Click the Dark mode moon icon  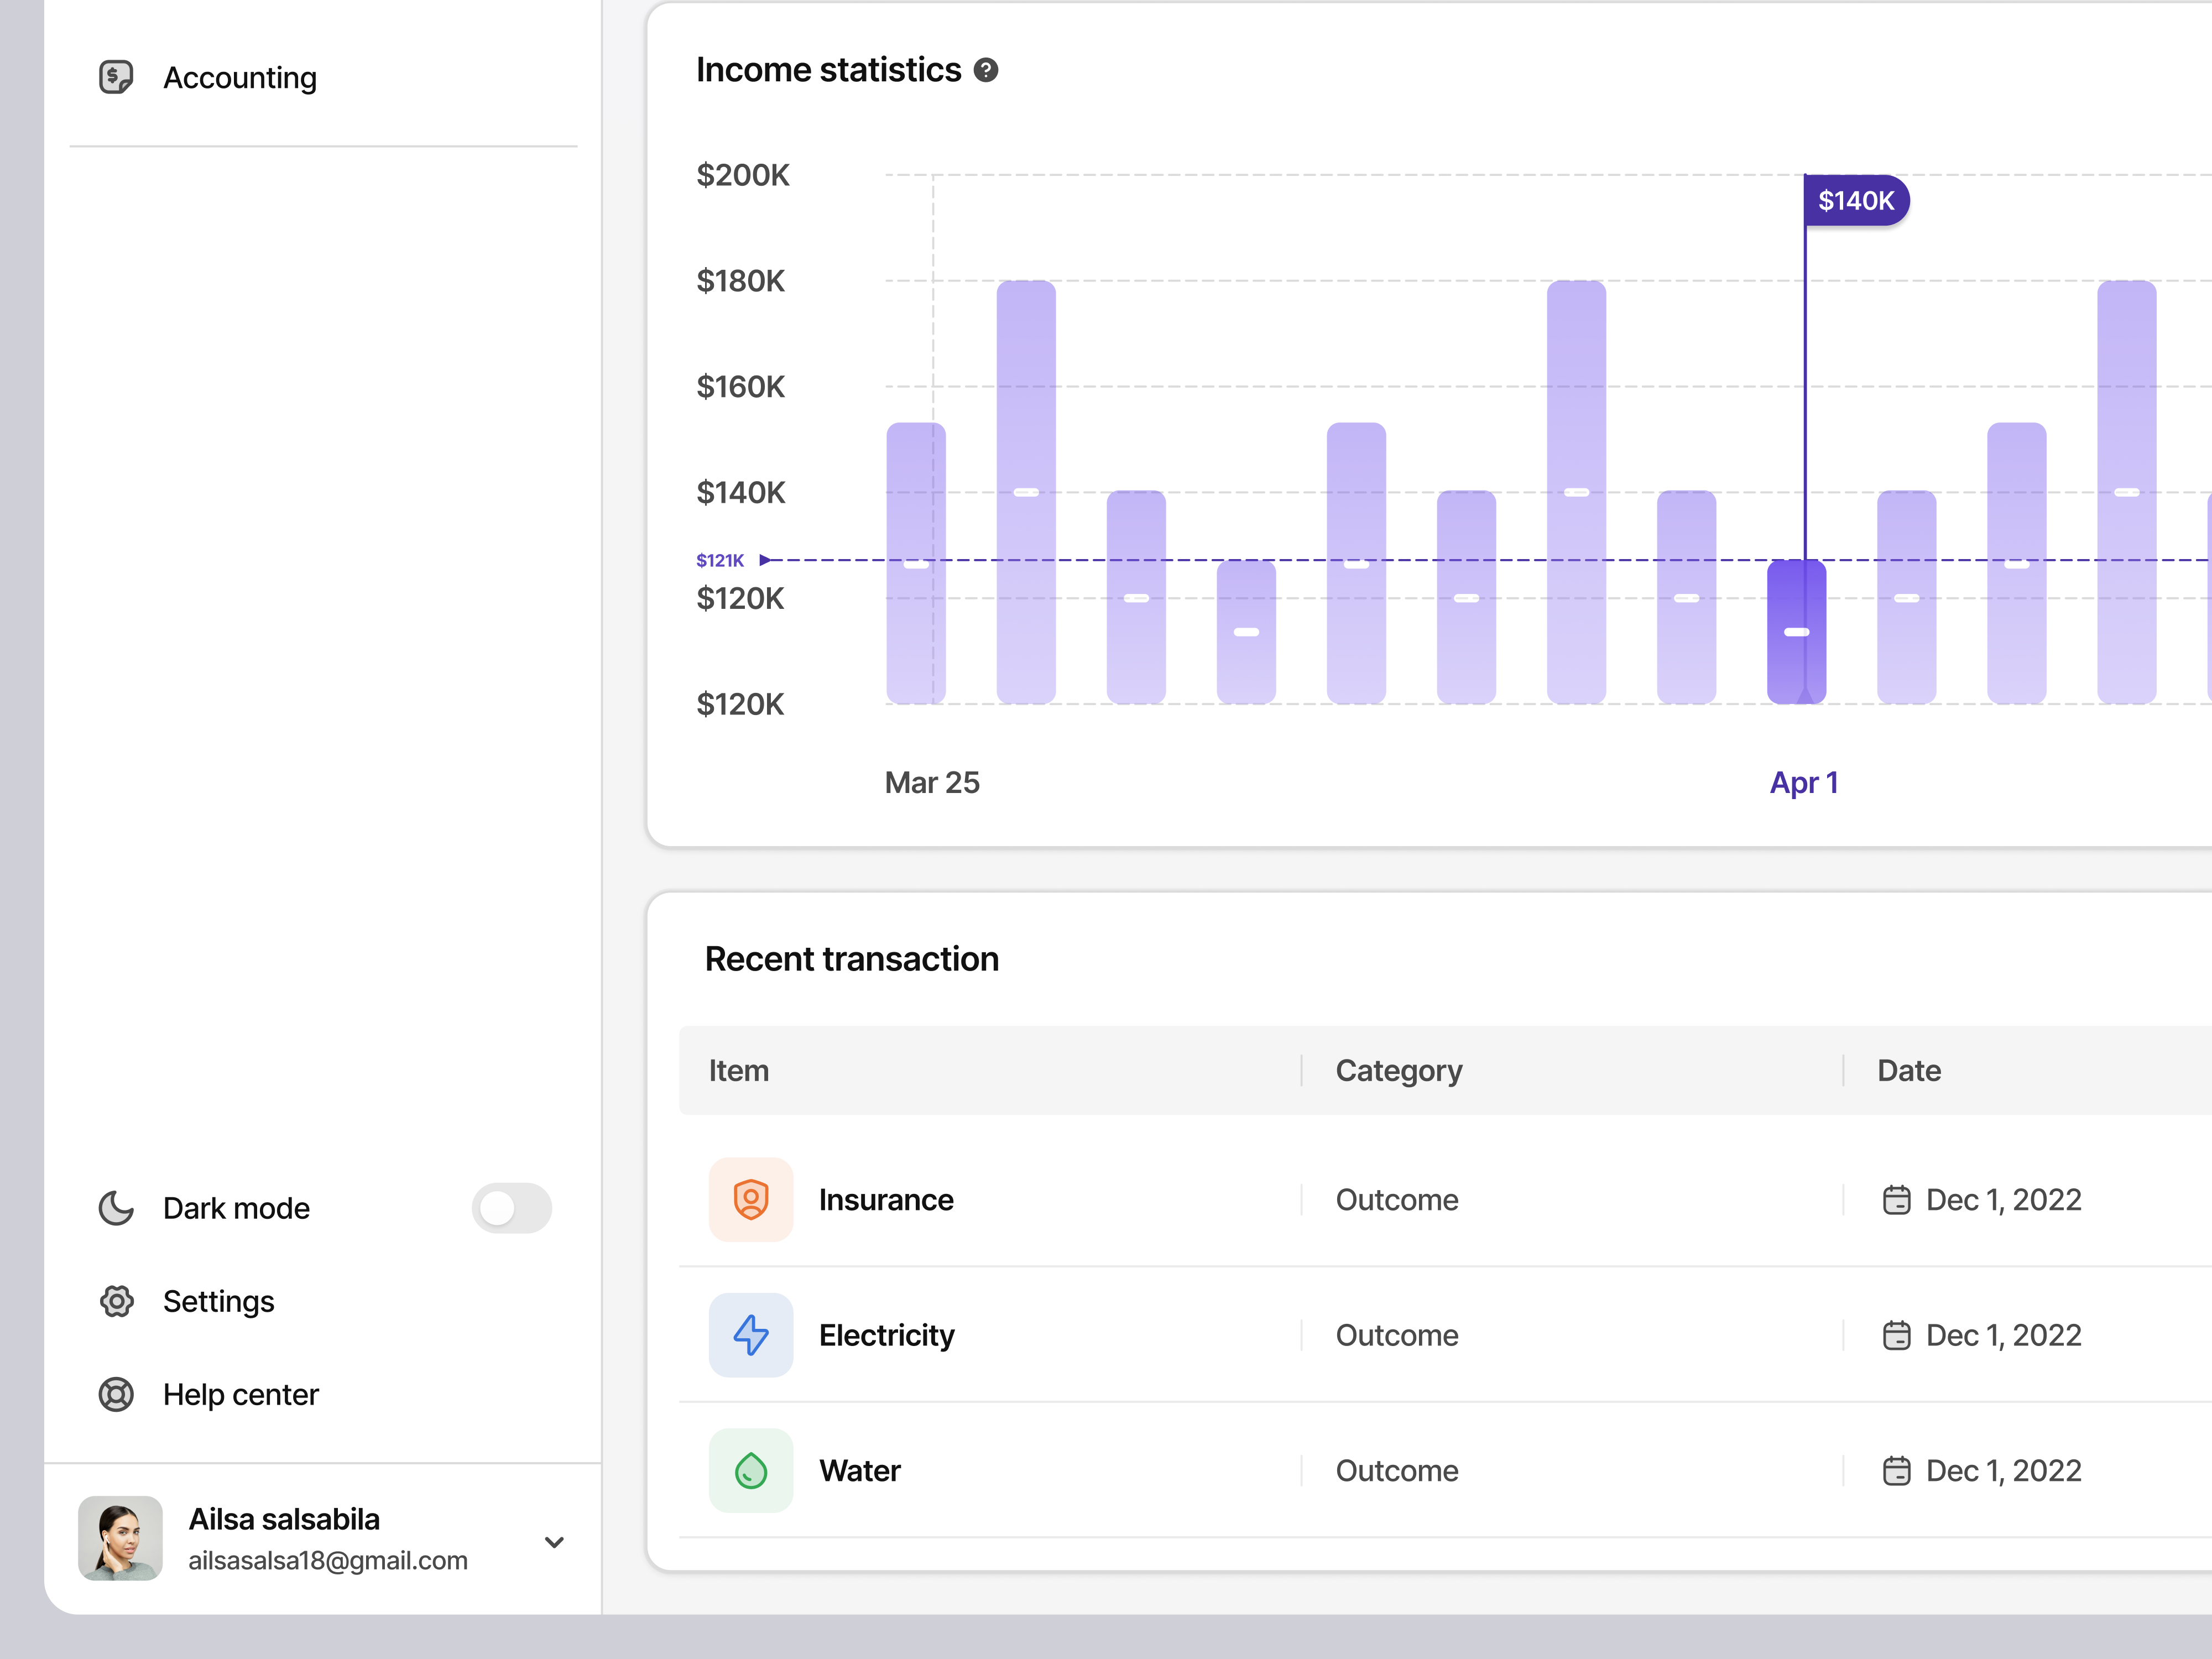[x=116, y=1208]
